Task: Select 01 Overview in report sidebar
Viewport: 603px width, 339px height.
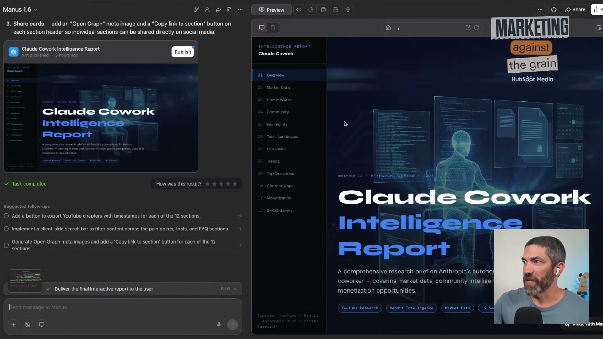Action: [289, 75]
